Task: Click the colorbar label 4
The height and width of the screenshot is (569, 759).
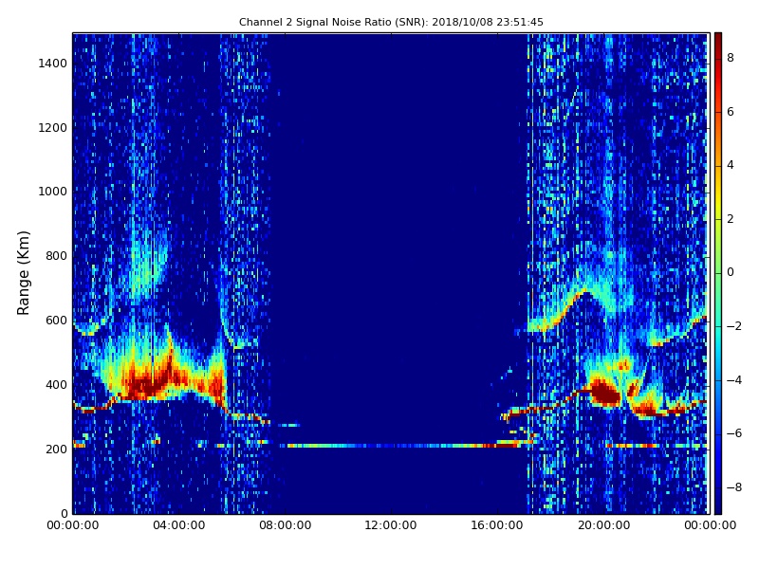Action: (x=731, y=164)
